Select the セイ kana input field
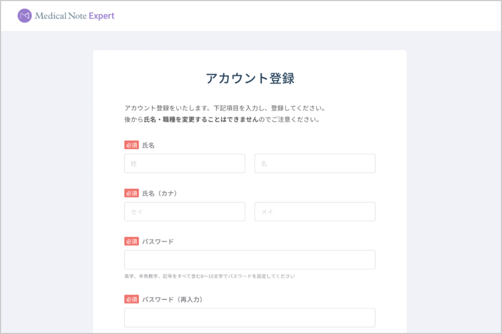This screenshot has height=334, width=502. (185, 212)
